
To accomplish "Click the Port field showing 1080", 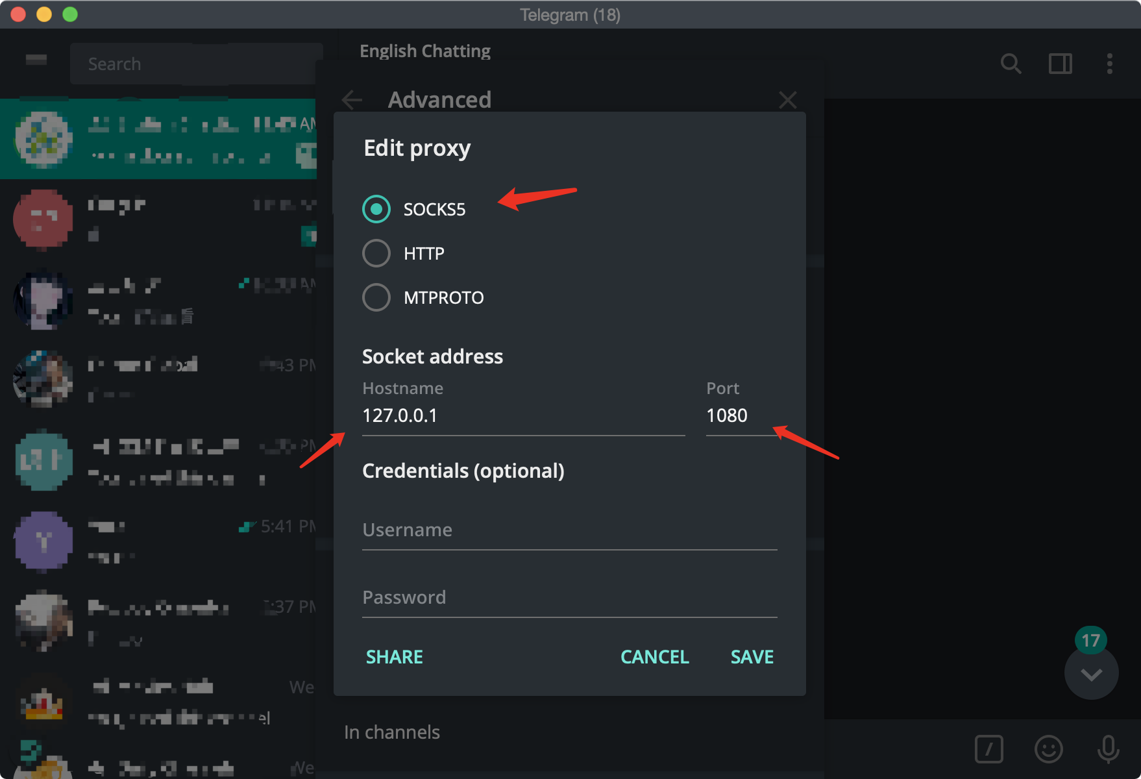I will click(741, 415).
